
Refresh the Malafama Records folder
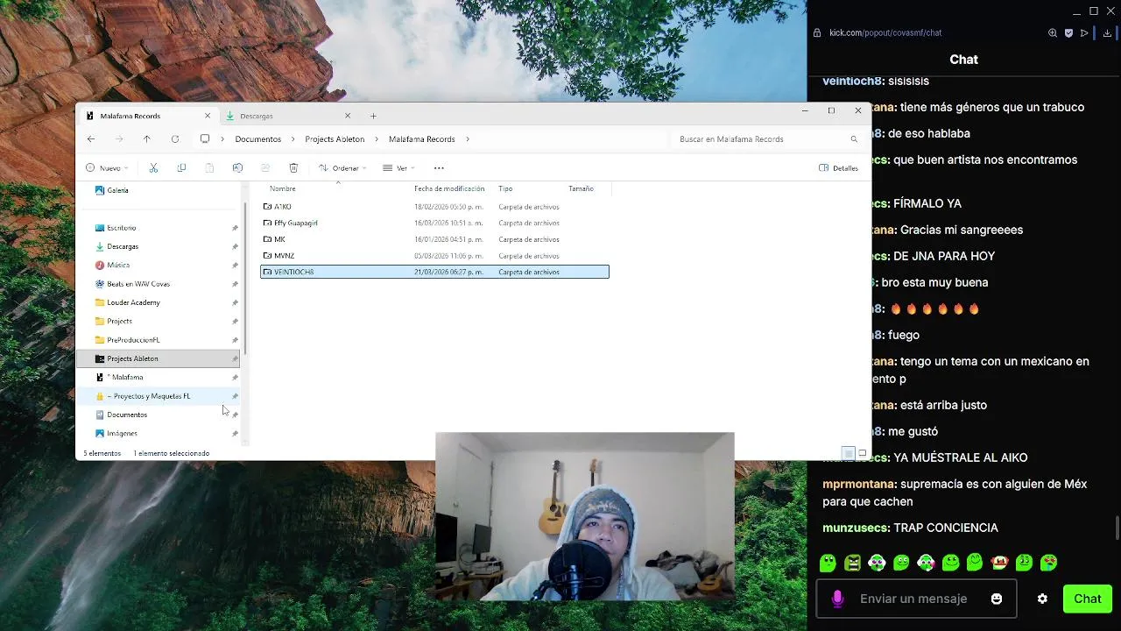click(x=175, y=139)
